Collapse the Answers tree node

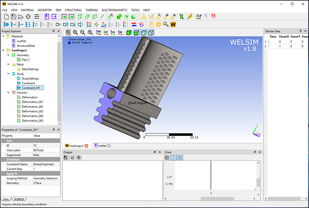[x=8, y=92]
